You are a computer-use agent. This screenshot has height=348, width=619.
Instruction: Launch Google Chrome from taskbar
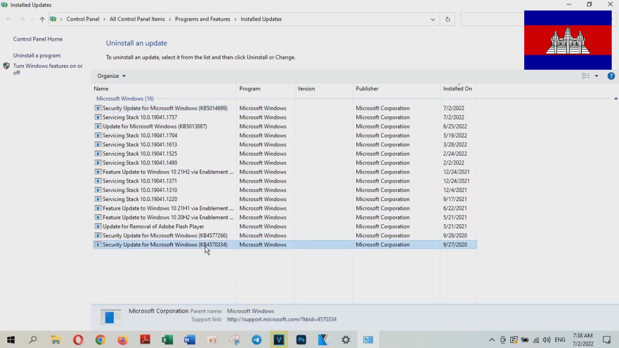point(100,340)
